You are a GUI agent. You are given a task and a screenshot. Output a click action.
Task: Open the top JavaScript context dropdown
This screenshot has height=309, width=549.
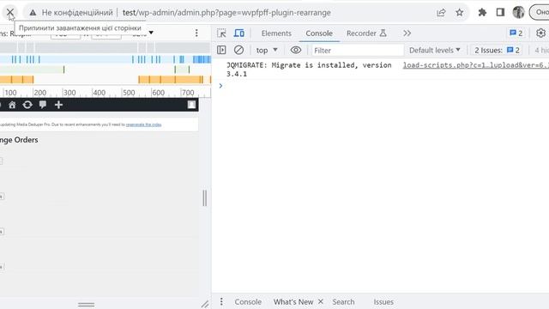click(x=267, y=50)
